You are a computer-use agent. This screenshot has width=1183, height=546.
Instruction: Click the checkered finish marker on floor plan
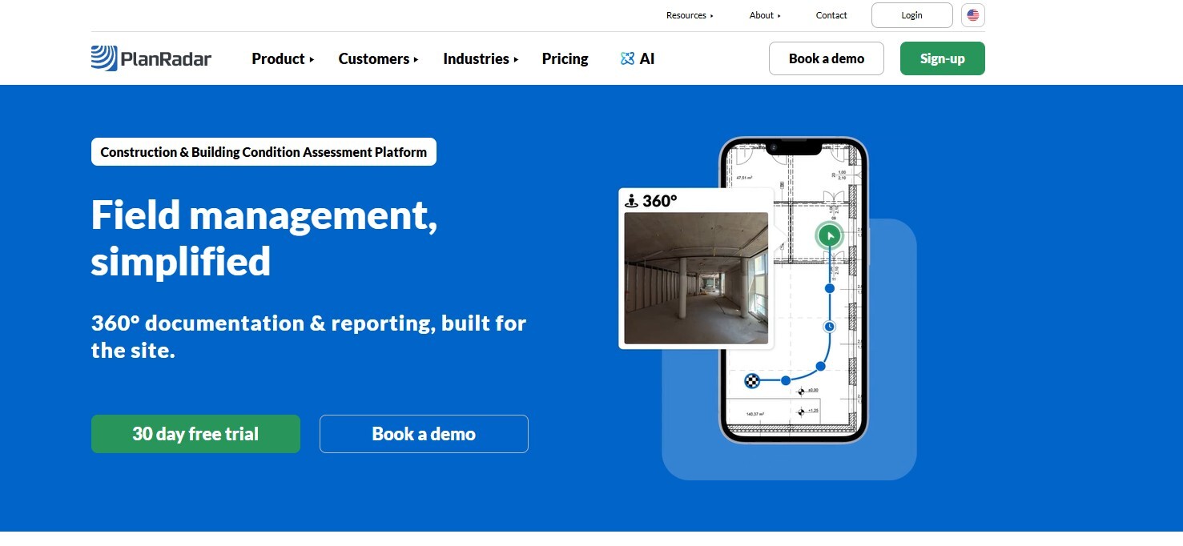tap(752, 381)
